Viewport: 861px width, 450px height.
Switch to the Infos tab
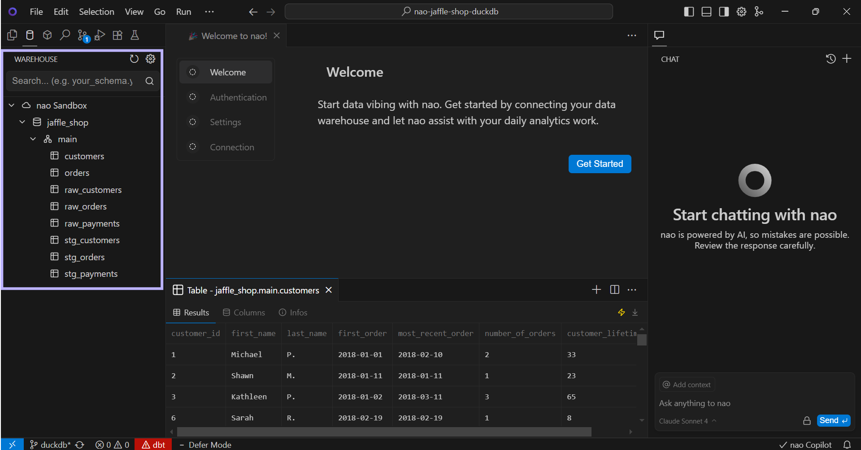(x=293, y=312)
